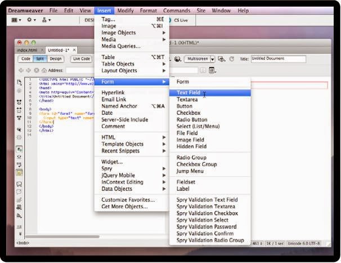
Task: Choose Textarea in the Form submenu
Action: 210,100
